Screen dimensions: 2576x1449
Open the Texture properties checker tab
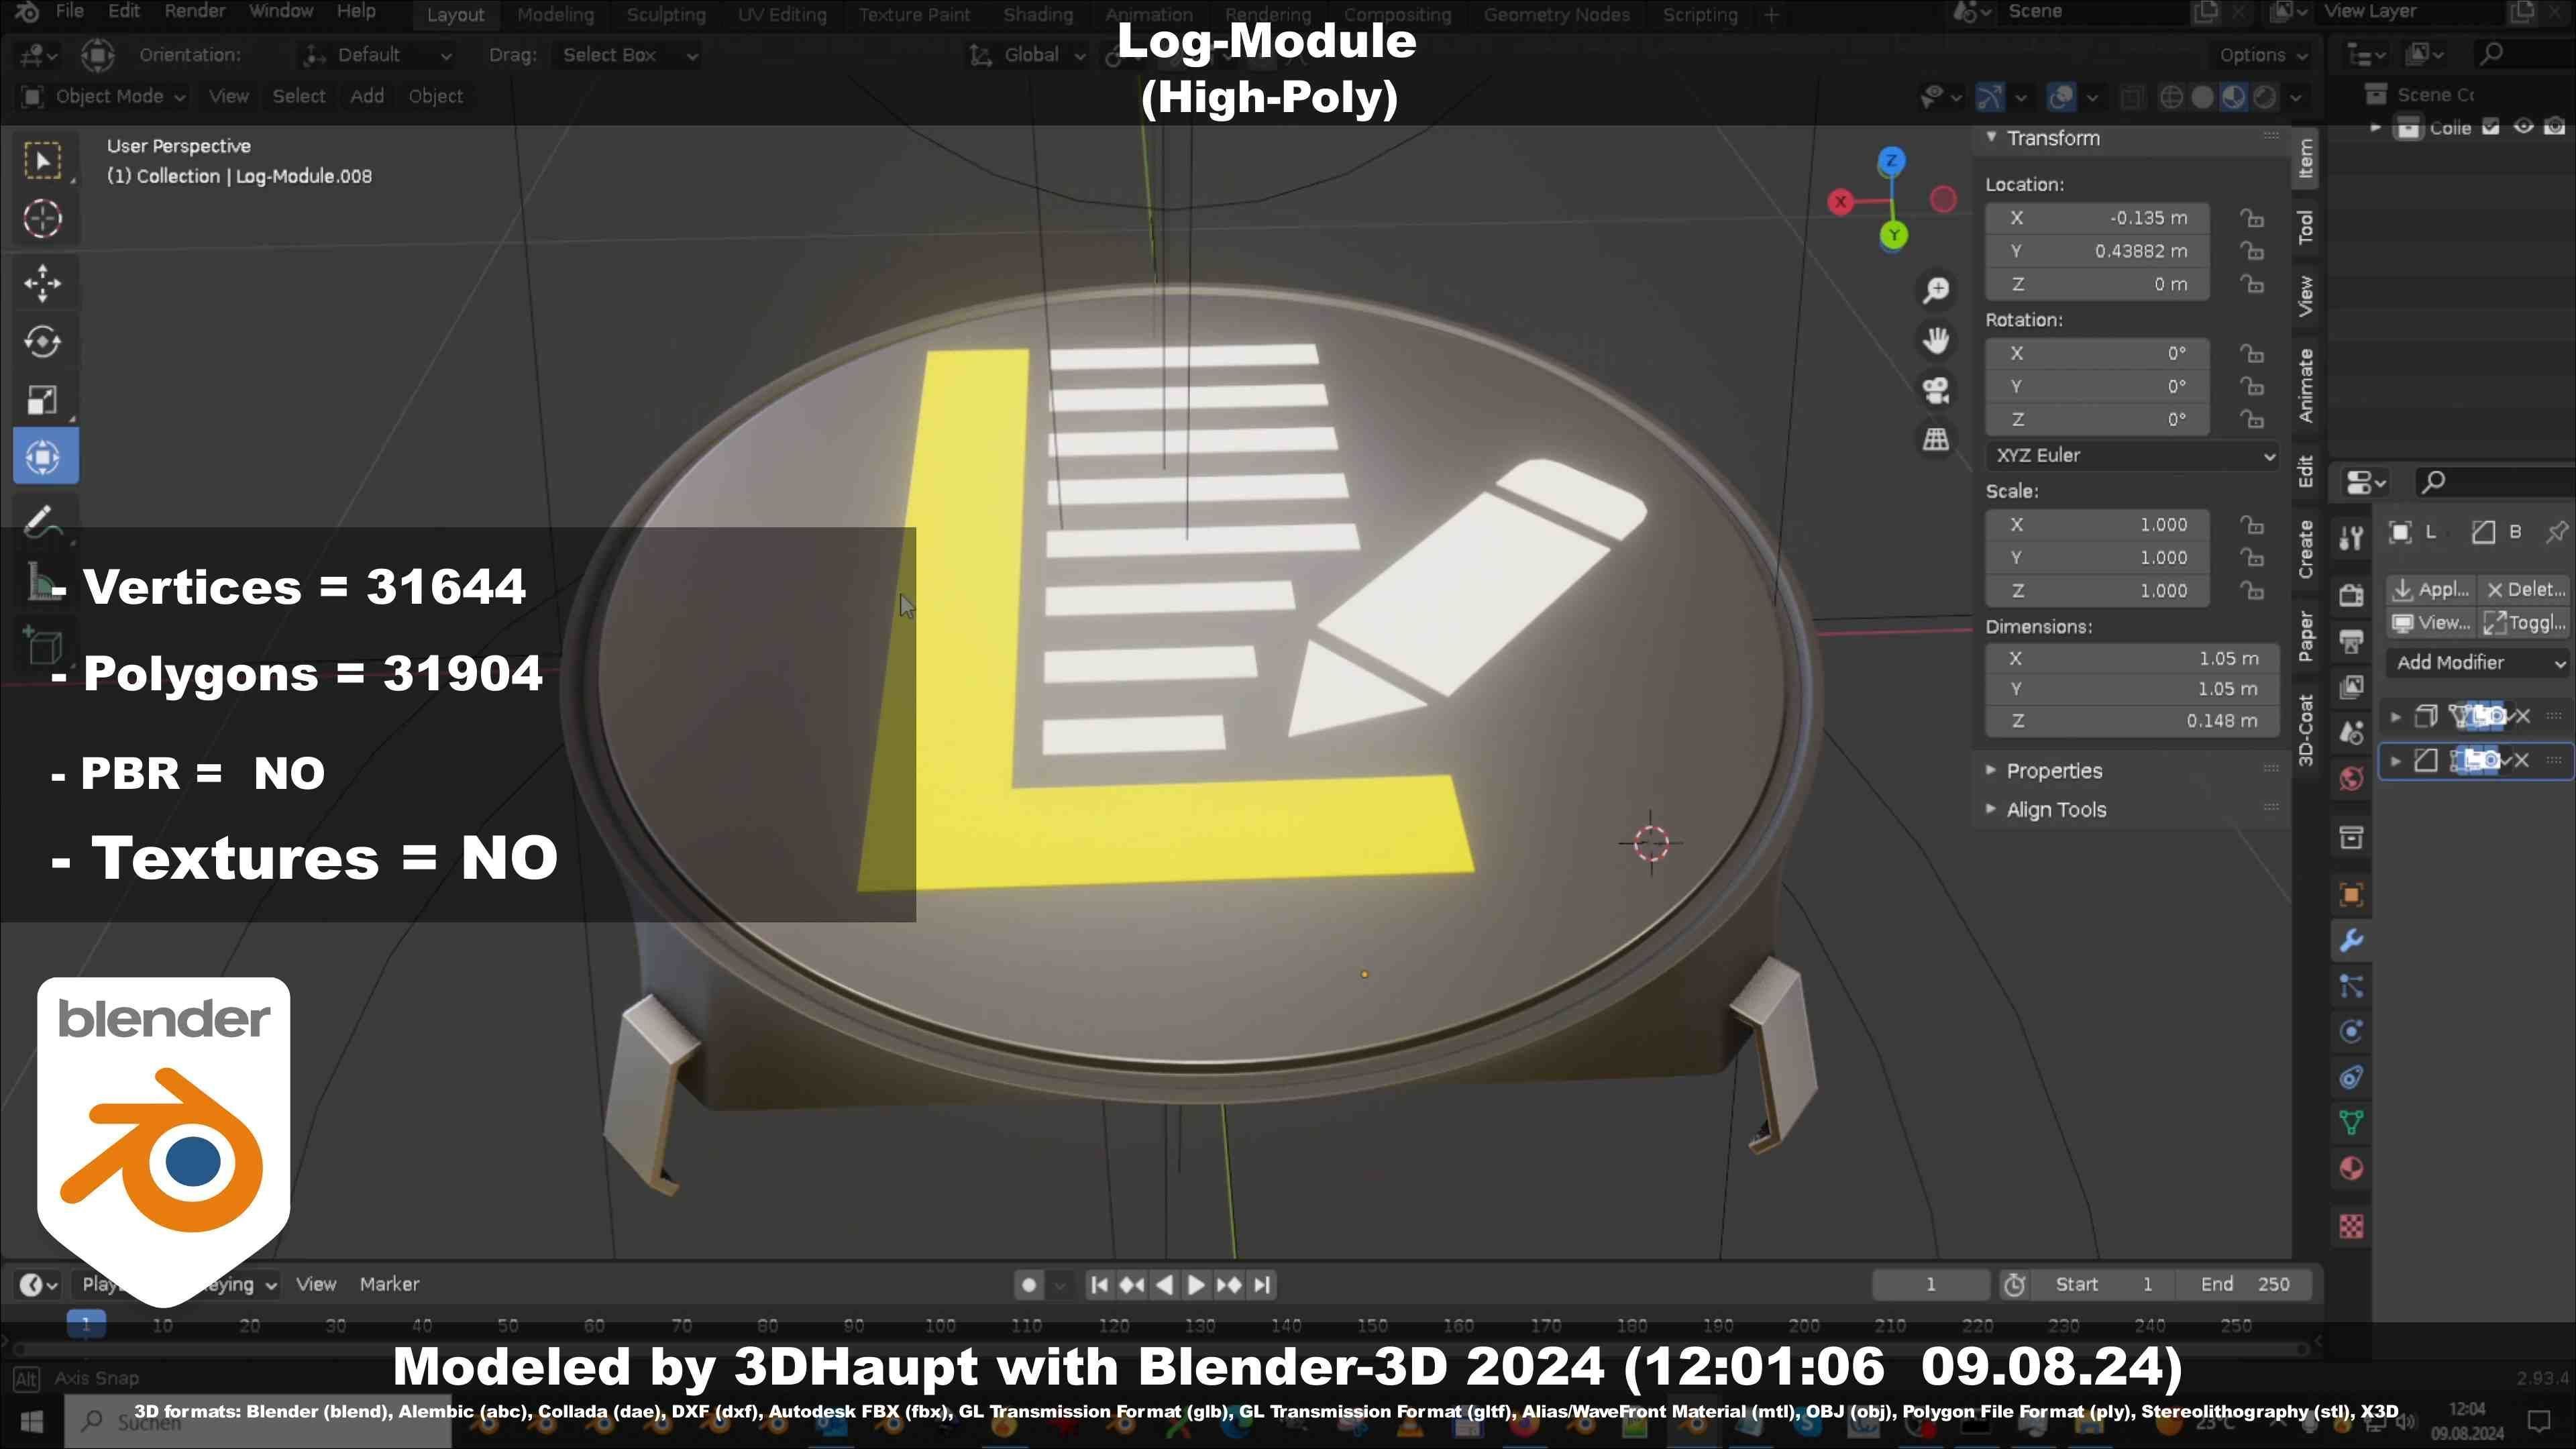[x=2351, y=1226]
